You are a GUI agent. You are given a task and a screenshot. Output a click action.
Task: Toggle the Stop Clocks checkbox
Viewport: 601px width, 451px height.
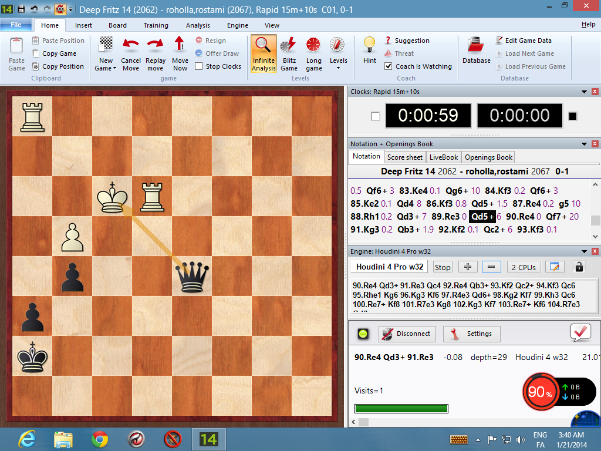[x=198, y=66]
